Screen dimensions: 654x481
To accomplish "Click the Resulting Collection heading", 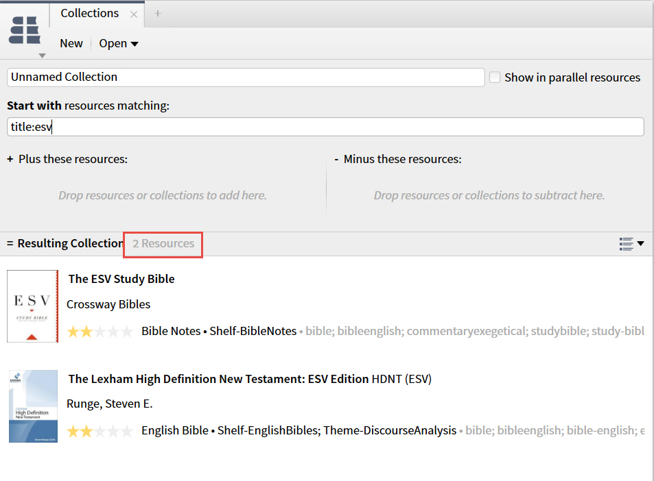I will pos(70,244).
